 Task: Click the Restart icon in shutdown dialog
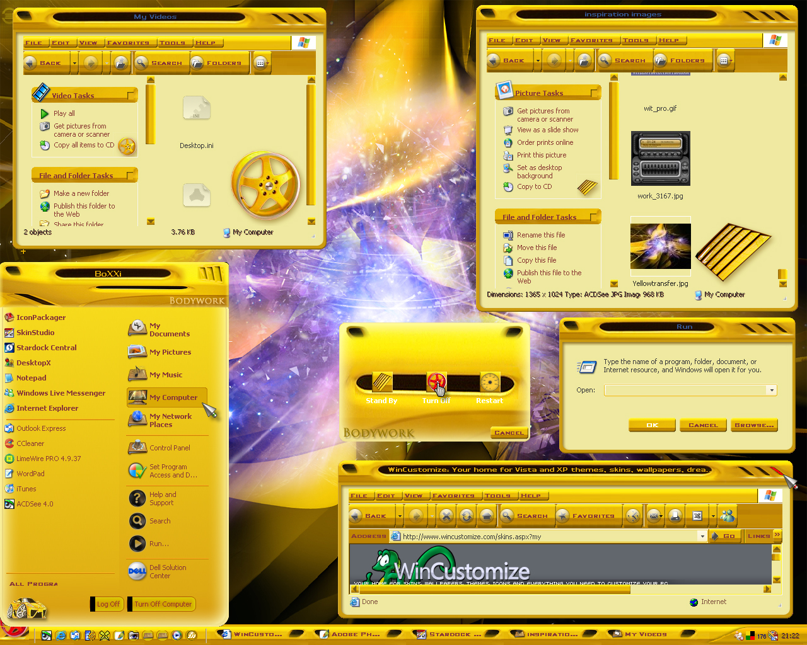[x=490, y=381]
